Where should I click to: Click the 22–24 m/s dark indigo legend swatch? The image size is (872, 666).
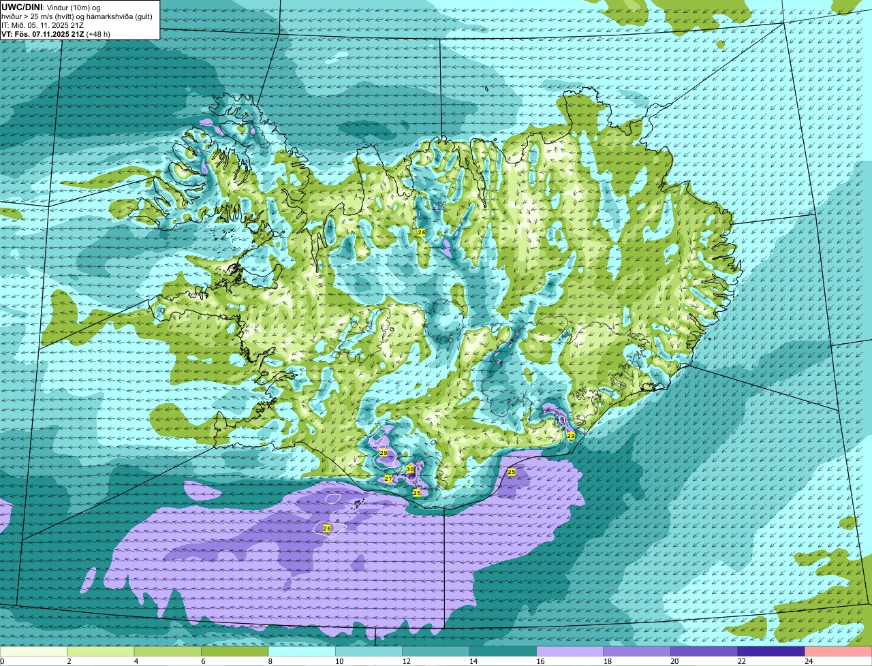pos(771,652)
